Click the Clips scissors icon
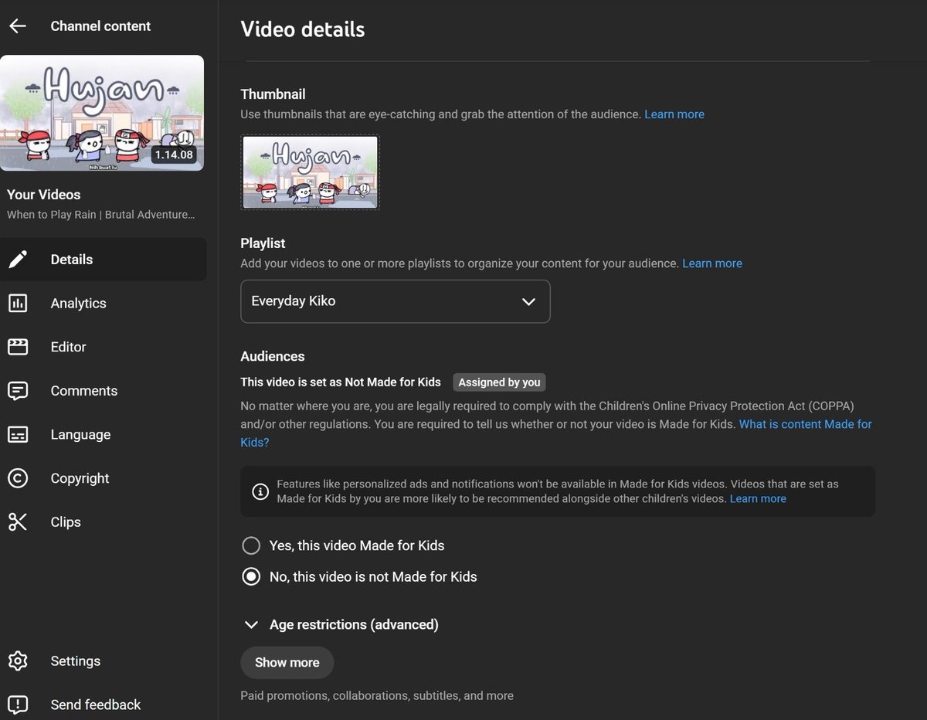The height and width of the screenshot is (720, 927). tap(18, 522)
